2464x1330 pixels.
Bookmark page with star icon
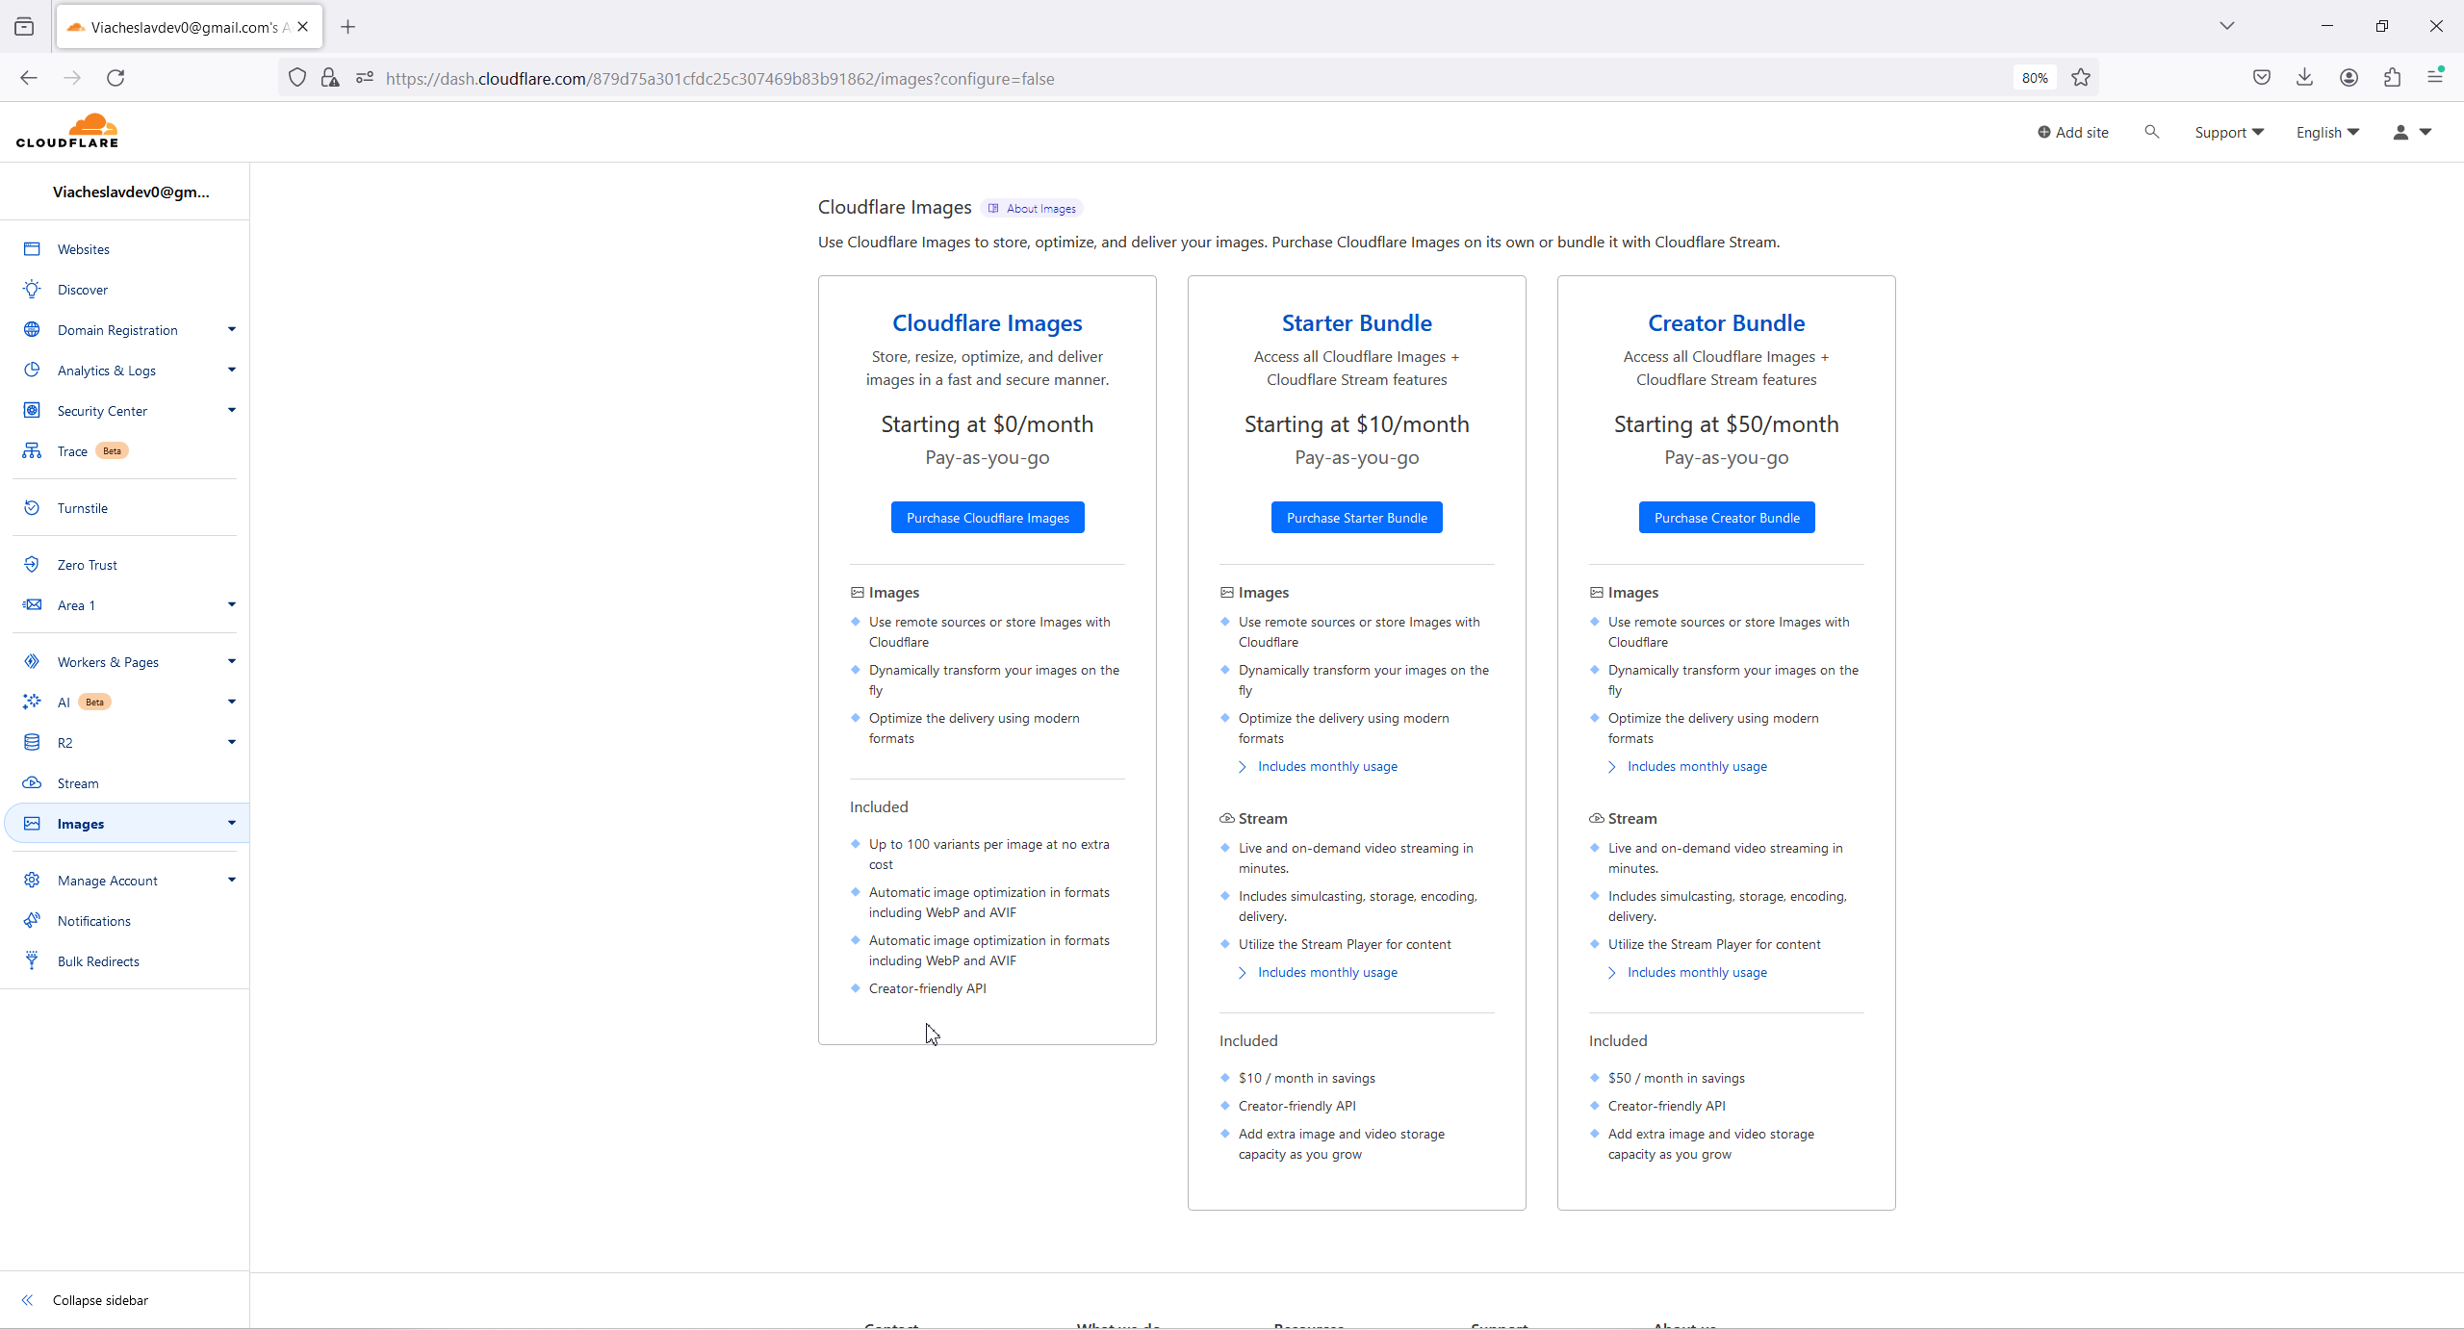point(2081,78)
